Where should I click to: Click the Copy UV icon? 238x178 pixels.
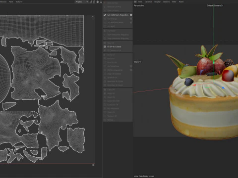coord(105,89)
